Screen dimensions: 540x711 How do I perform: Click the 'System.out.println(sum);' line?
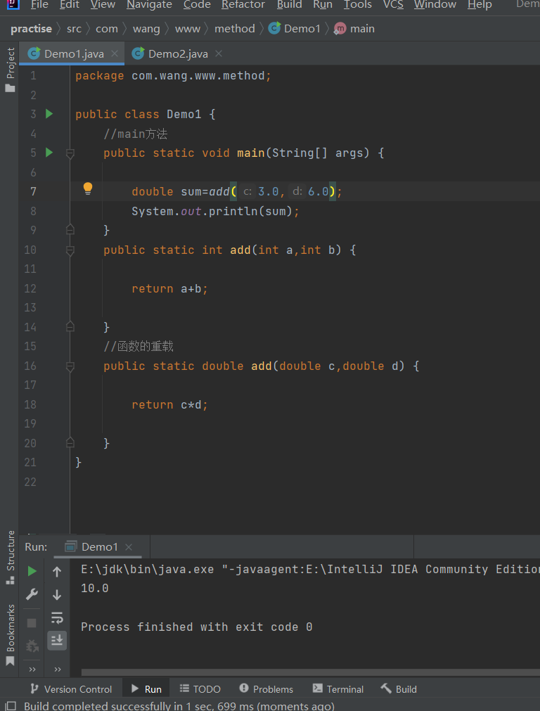[215, 211]
